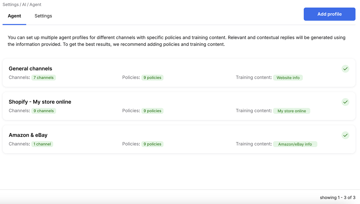
Task: Click the green checkmark on General channels
Action: click(x=345, y=69)
